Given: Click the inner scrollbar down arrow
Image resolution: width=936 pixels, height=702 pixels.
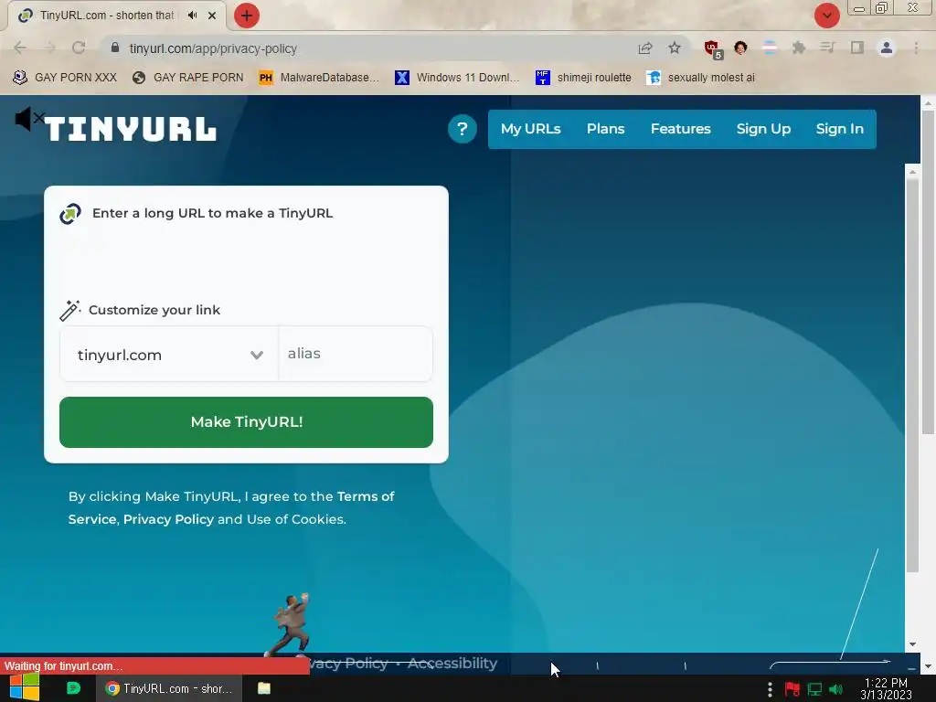Looking at the screenshot, I should 912,644.
